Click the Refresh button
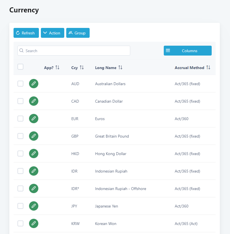This screenshot has height=234, width=230. 25,33
